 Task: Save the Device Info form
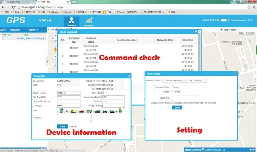pyautogui.click(x=62, y=126)
